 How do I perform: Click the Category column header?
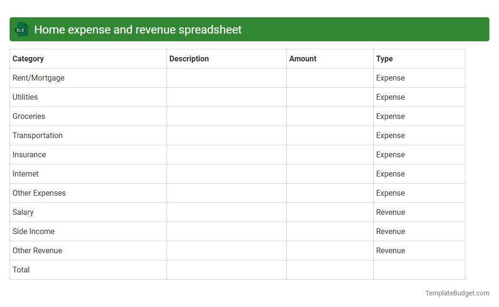[28, 59]
